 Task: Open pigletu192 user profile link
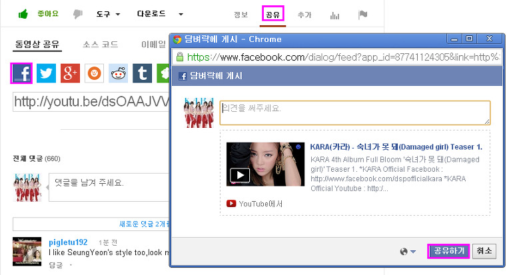68,242
